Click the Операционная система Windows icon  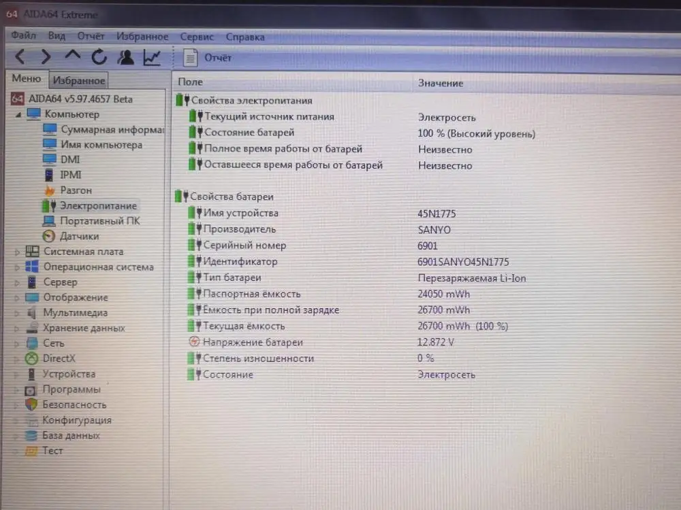click(x=32, y=267)
